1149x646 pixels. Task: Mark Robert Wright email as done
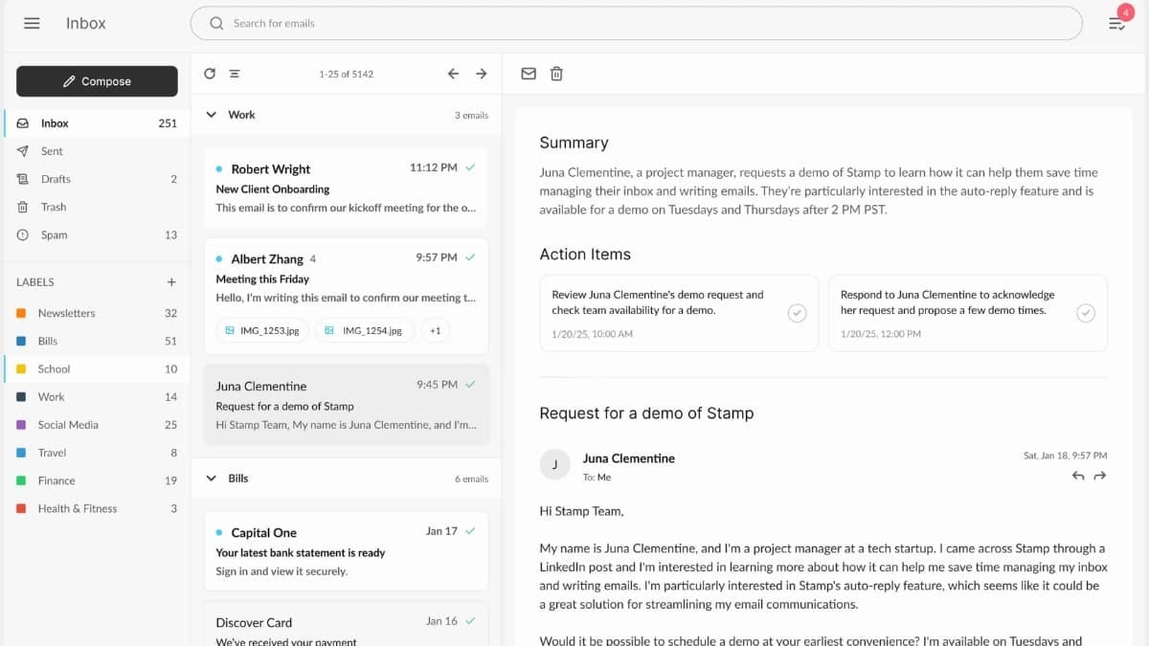tap(470, 167)
